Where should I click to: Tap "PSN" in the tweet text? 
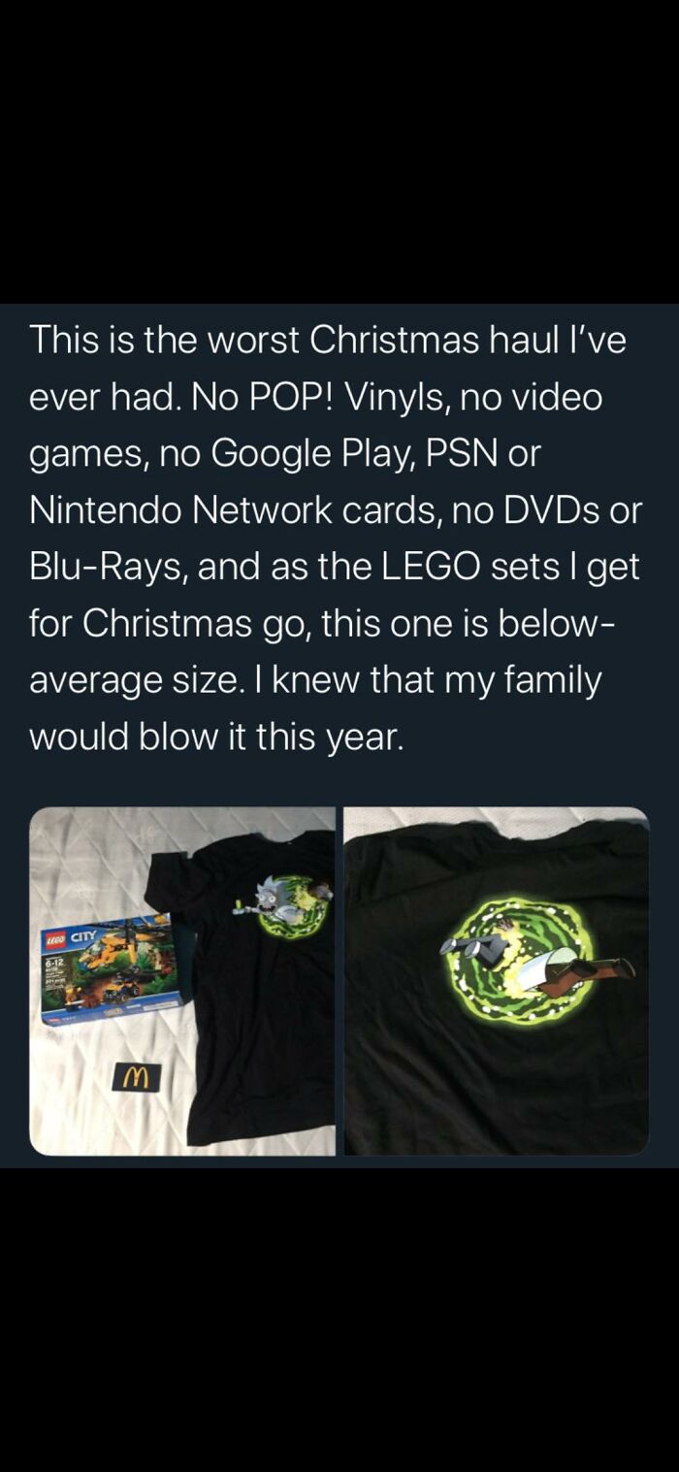468,454
